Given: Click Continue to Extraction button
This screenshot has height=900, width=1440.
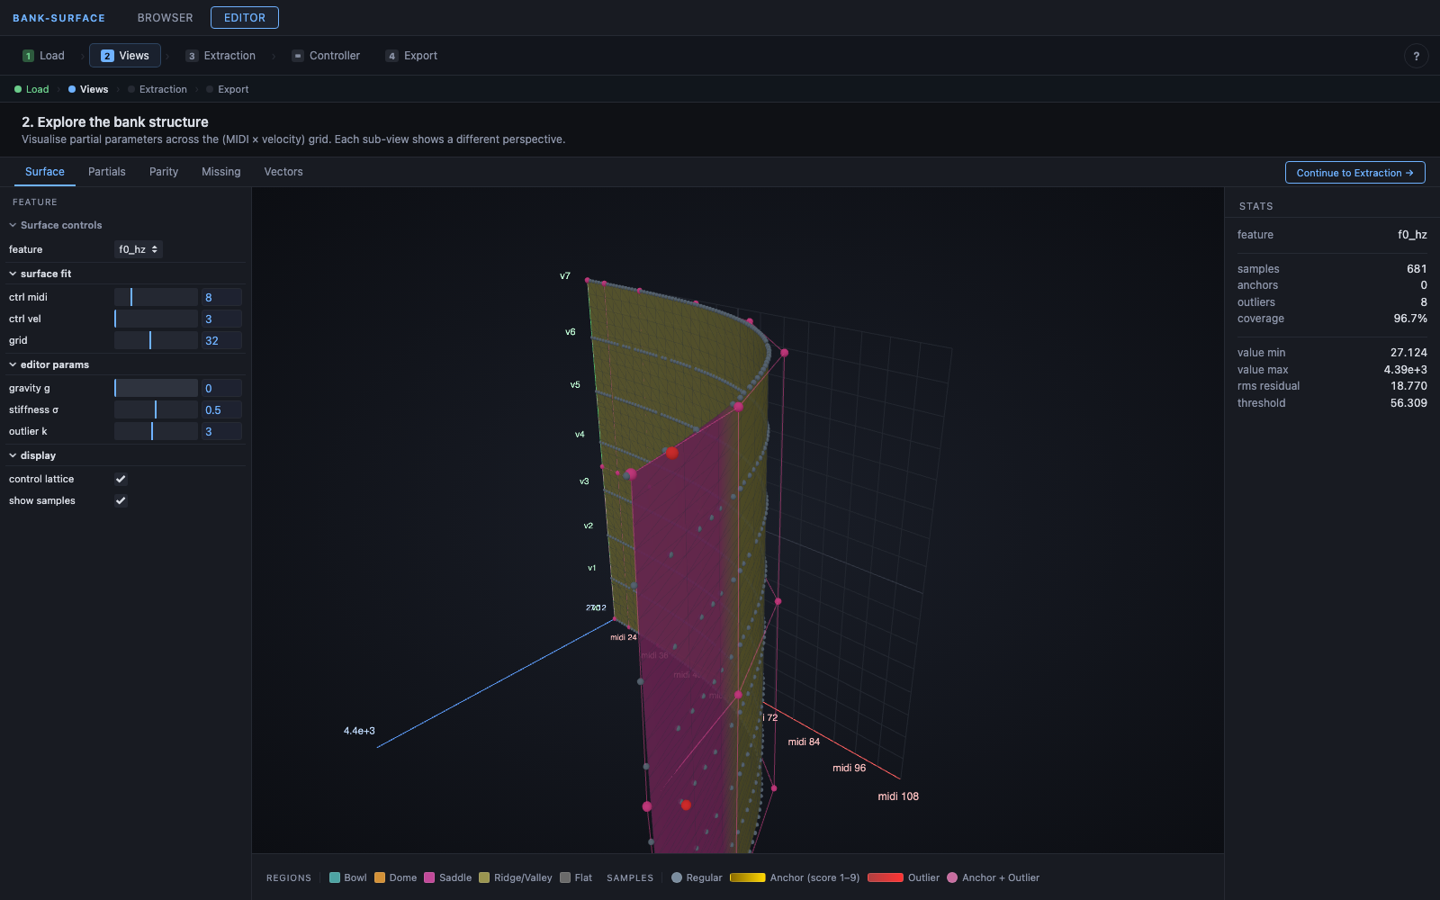Looking at the screenshot, I should (x=1354, y=173).
